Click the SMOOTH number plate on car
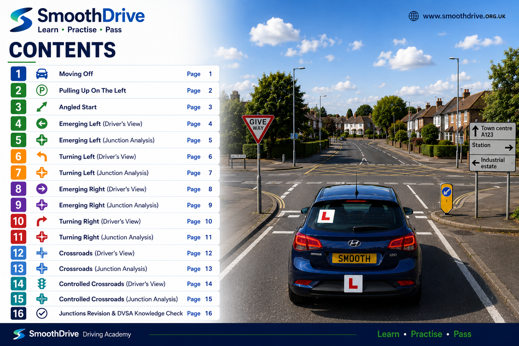Image resolution: width=519 pixels, height=346 pixels. (354, 258)
